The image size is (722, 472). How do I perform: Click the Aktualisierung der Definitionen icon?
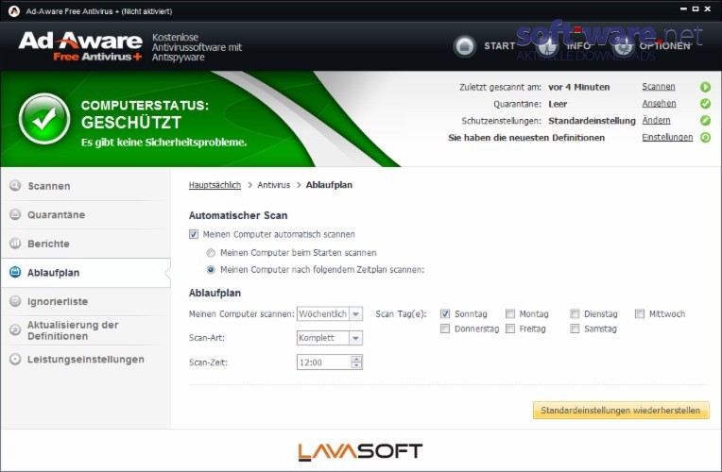click(x=15, y=329)
